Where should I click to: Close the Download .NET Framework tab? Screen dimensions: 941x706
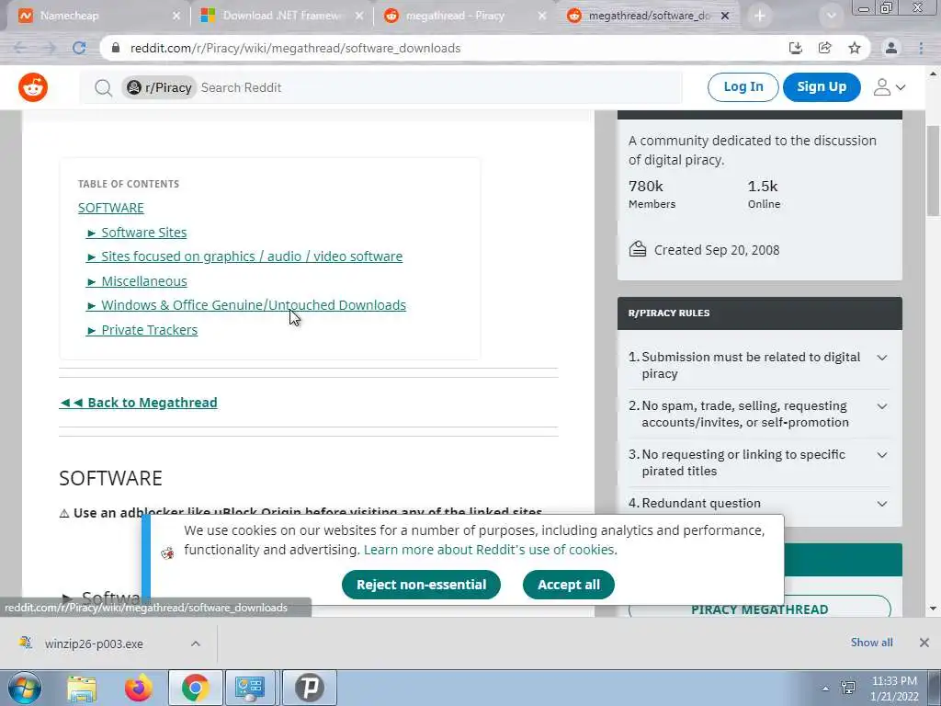point(359,17)
